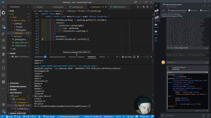Open the Source Control view
The image size is (211, 118).
click(x=3, y=27)
